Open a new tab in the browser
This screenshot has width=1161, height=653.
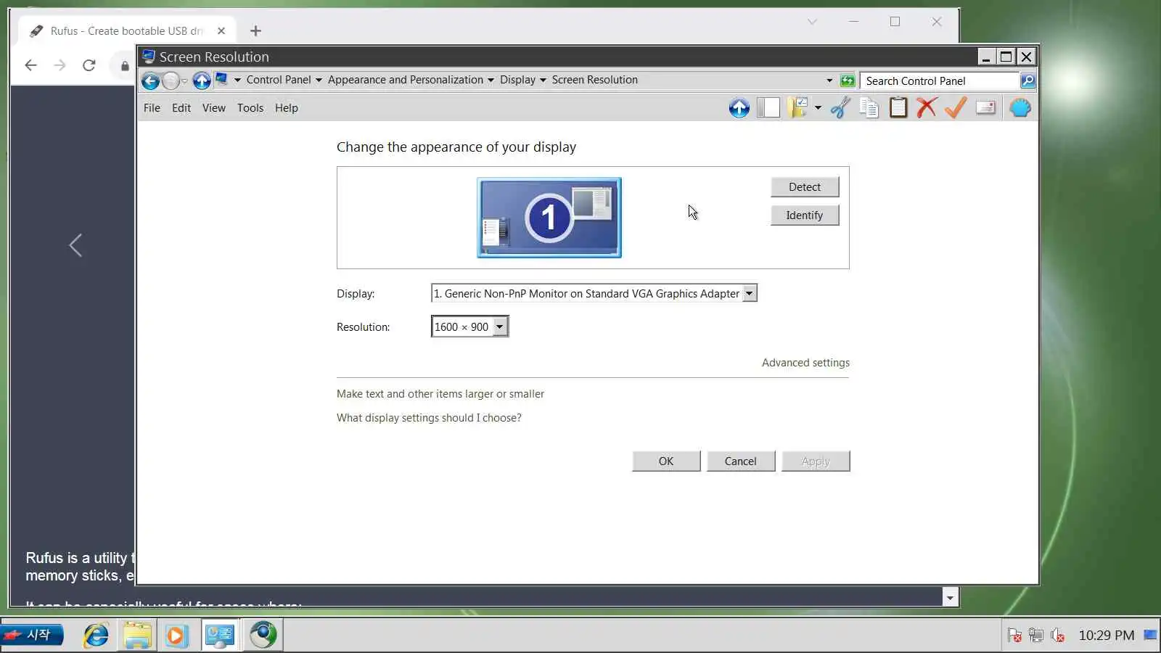(x=255, y=30)
